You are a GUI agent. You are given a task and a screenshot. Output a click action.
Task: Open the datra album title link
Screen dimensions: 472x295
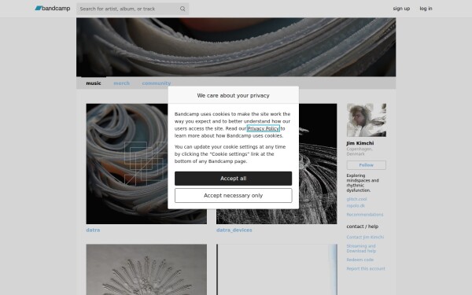coord(93,230)
